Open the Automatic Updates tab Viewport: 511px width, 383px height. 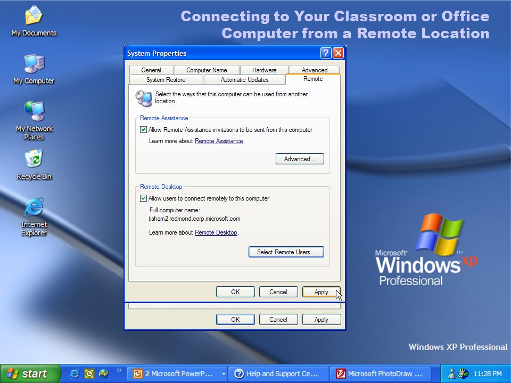(244, 80)
